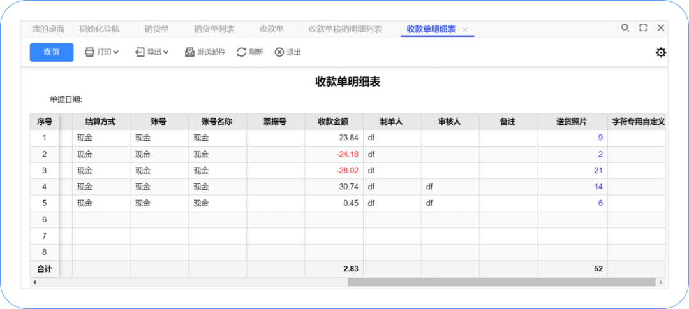Close the 收款单明细表 tab with its x
689x309 pixels.
coord(465,29)
